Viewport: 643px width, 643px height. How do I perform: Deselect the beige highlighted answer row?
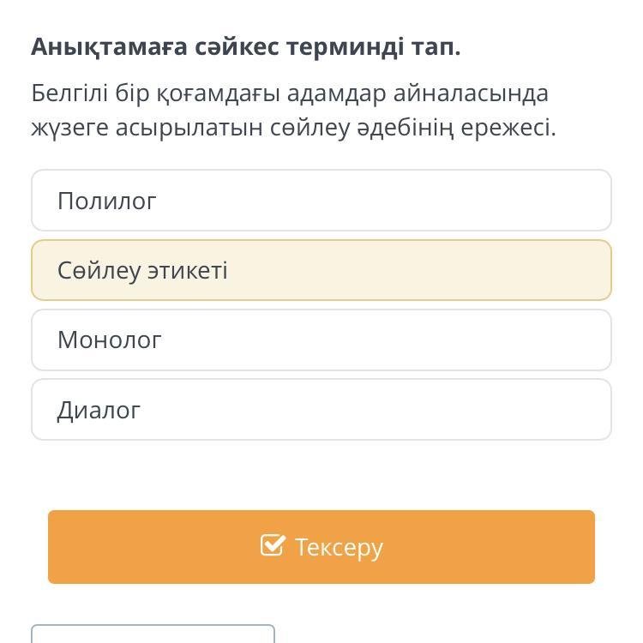tap(321, 270)
